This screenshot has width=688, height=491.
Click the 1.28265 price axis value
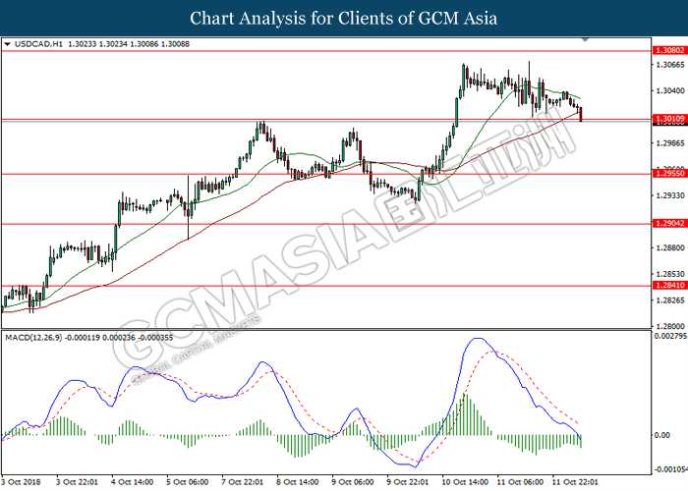(670, 300)
